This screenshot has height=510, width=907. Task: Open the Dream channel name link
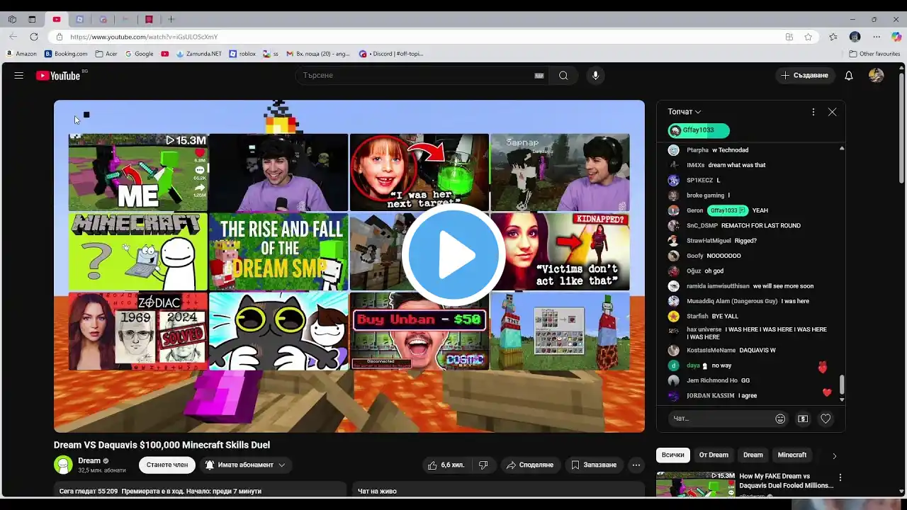tap(89, 460)
